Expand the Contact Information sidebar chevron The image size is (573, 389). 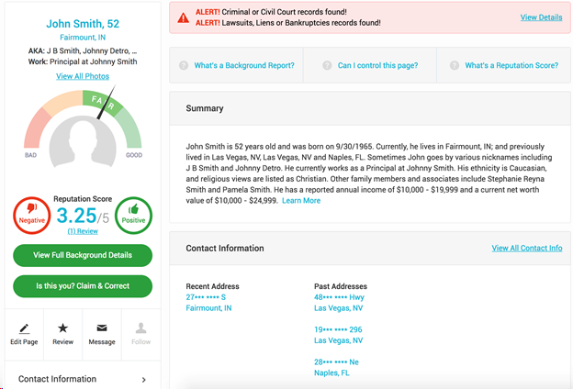144,380
